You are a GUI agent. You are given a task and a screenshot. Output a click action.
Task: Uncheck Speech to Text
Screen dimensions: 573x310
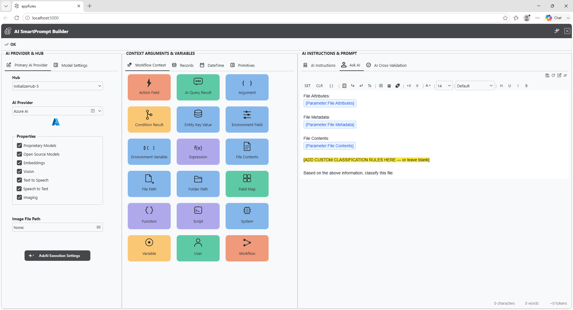19,189
